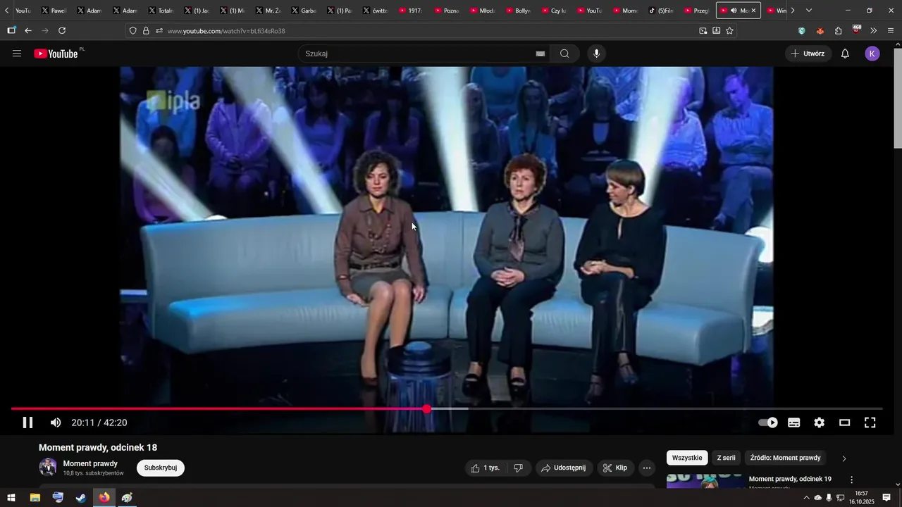This screenshot has height=507, width=902.
Task: Click the Klip clip button
Action: click(x=614, y=468)
